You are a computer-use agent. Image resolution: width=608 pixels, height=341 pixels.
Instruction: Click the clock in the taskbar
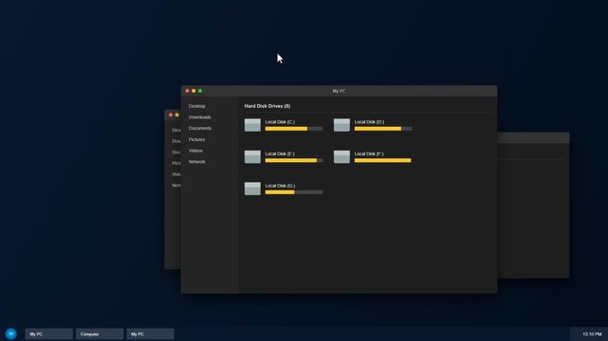tap(592, 334)
